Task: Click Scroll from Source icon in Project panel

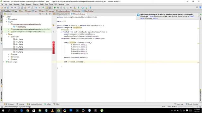Action: click(40, 14)
